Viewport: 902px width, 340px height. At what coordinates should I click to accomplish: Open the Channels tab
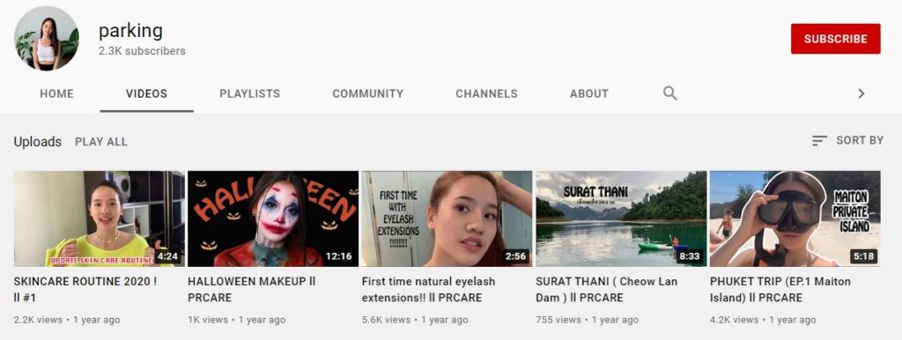pyautogui.click(x=486, y=93)
